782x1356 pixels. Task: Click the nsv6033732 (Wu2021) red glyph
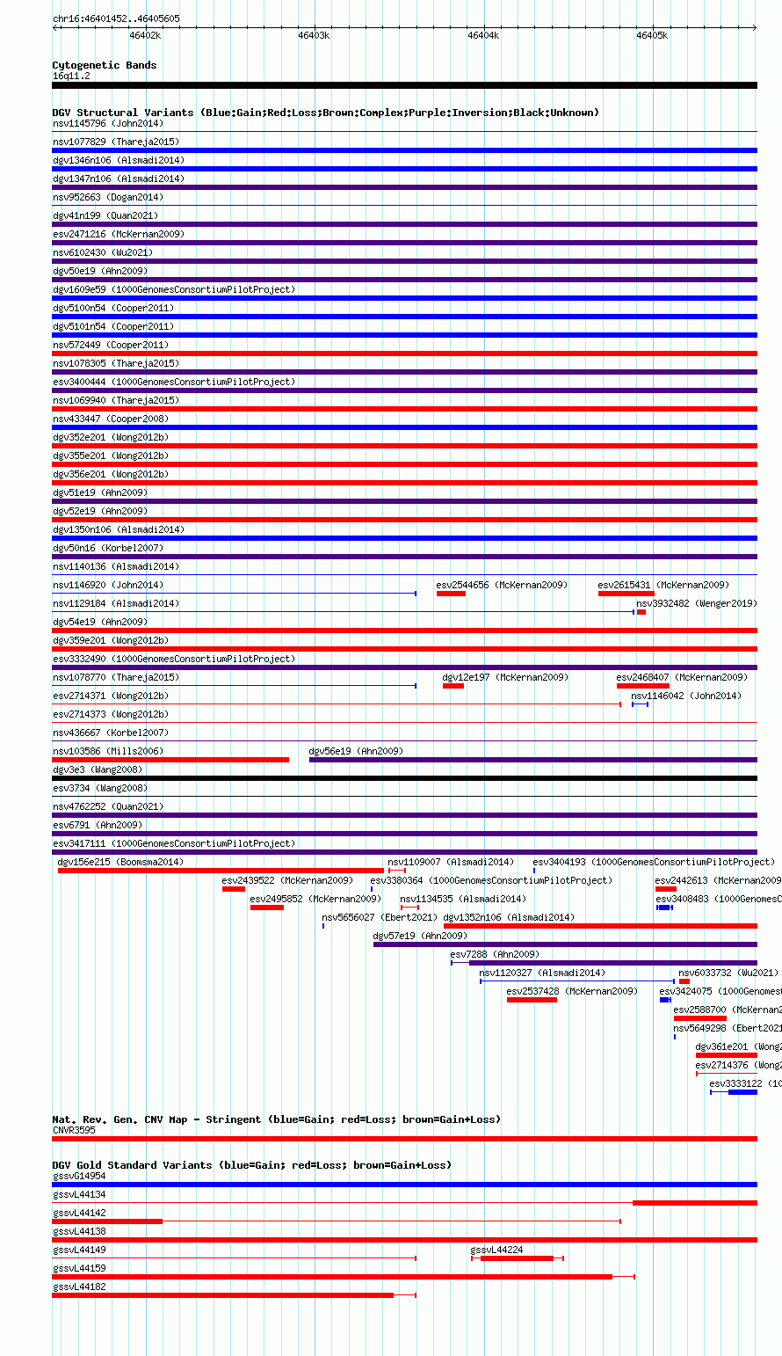684,981
